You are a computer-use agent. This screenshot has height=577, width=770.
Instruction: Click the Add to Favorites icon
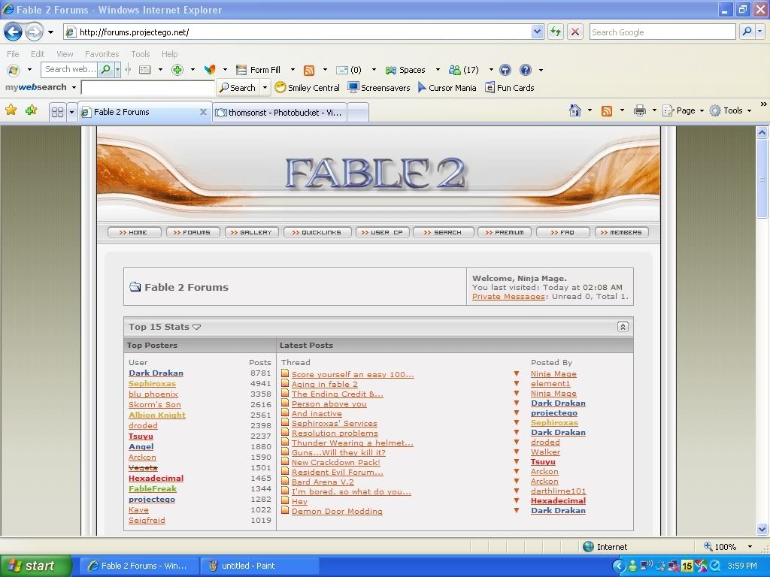click(32, 110)
